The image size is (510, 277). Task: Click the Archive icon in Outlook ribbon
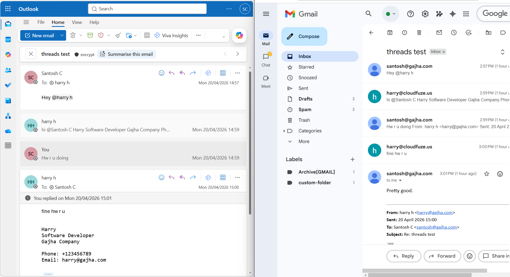90,35
